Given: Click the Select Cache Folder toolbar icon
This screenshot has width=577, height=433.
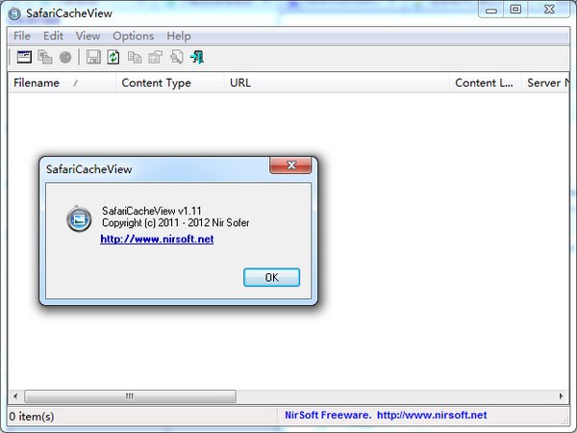Looking at the screenshot, I should [x=24, y=57].
